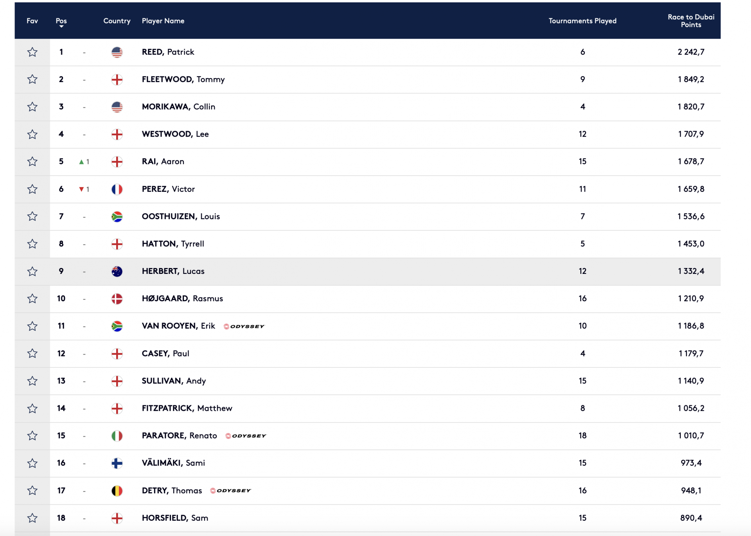Image resolution: width=751 pixels, height=536 pixels.
Task: Star FLEETWOOD, Tommy as a favourite
Action: click(x=32, y=79)
